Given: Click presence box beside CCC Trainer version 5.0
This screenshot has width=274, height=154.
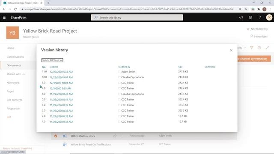Looking at the screenshot, I should [x=119, y=100].
